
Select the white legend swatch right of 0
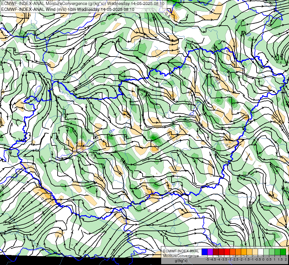(x=260, y=252)
